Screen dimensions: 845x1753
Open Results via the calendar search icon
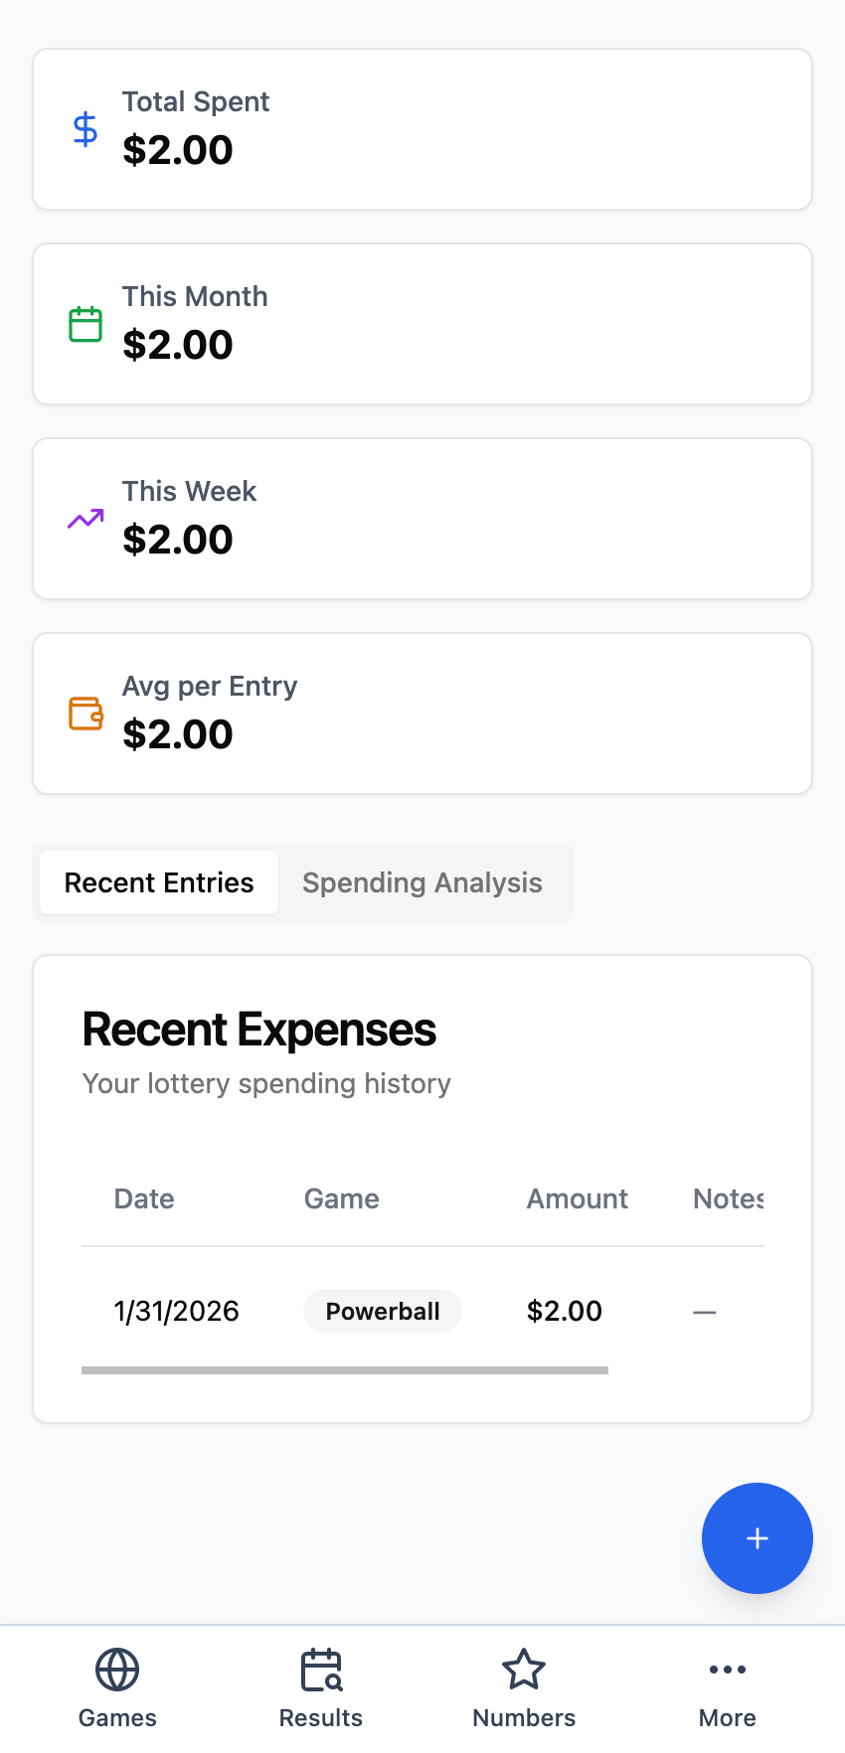point(321,1670)
